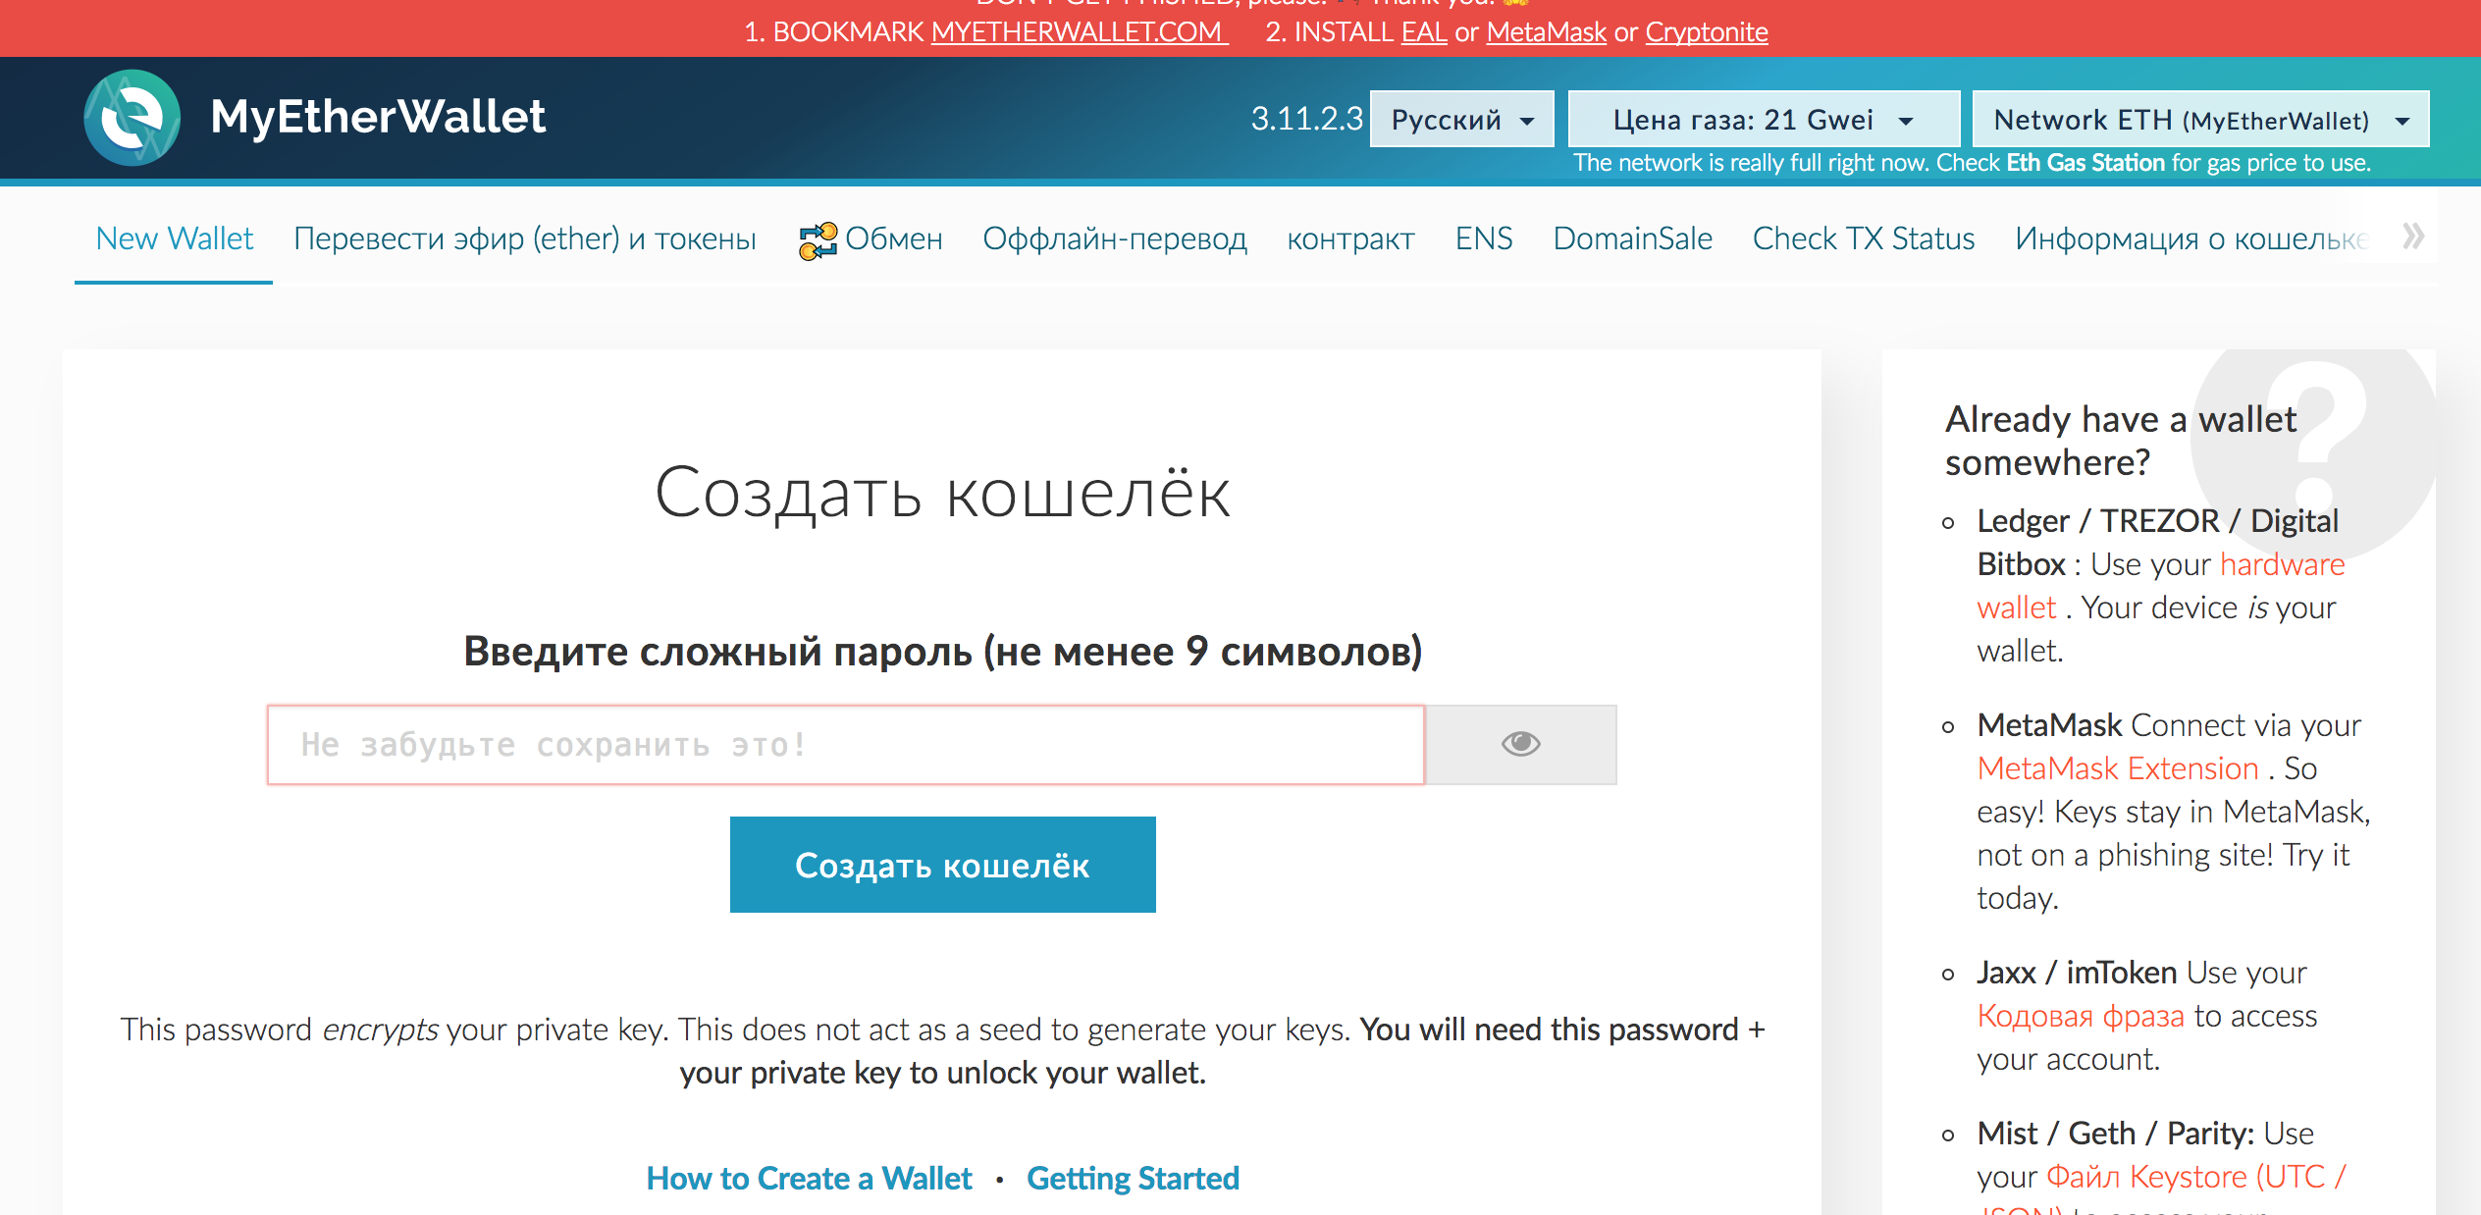Open the Информация о кошельке tab

(x=2191, y=238)
